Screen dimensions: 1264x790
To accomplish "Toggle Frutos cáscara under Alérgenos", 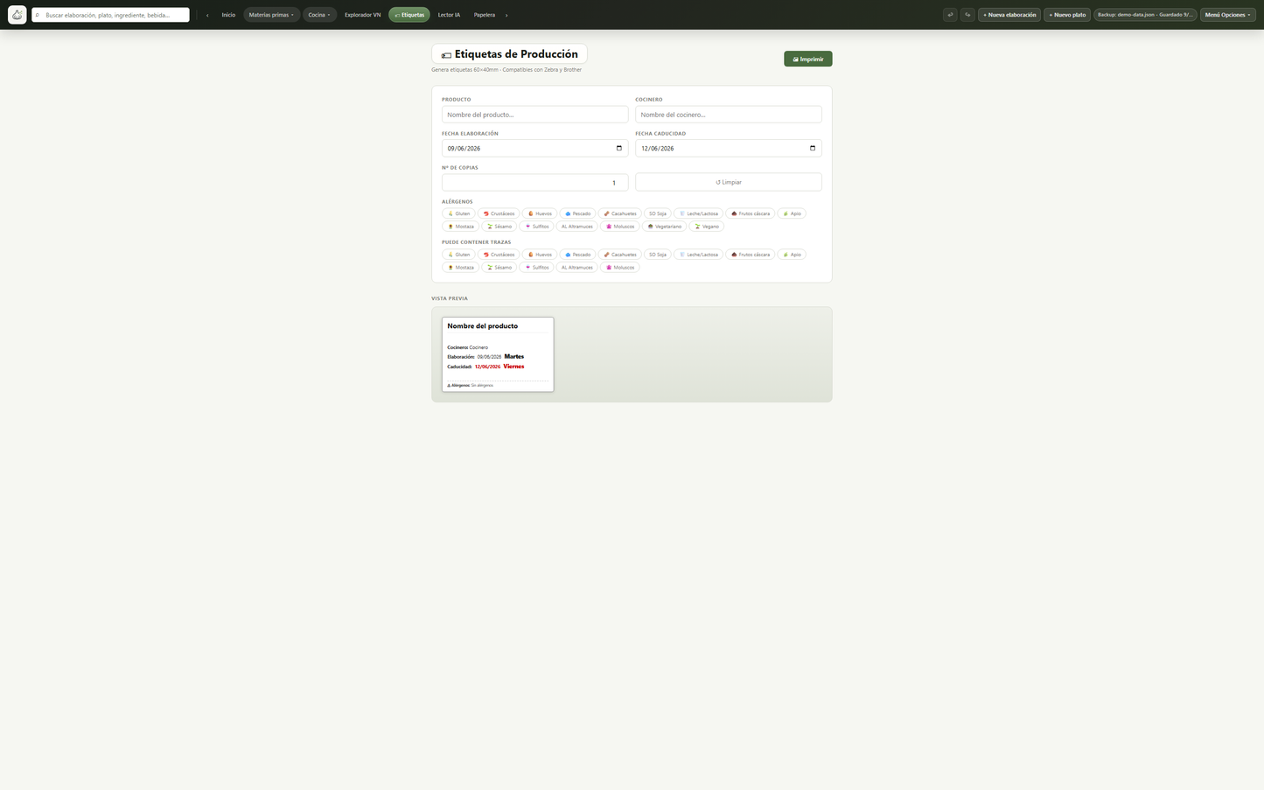I will (x=750, y=213).
